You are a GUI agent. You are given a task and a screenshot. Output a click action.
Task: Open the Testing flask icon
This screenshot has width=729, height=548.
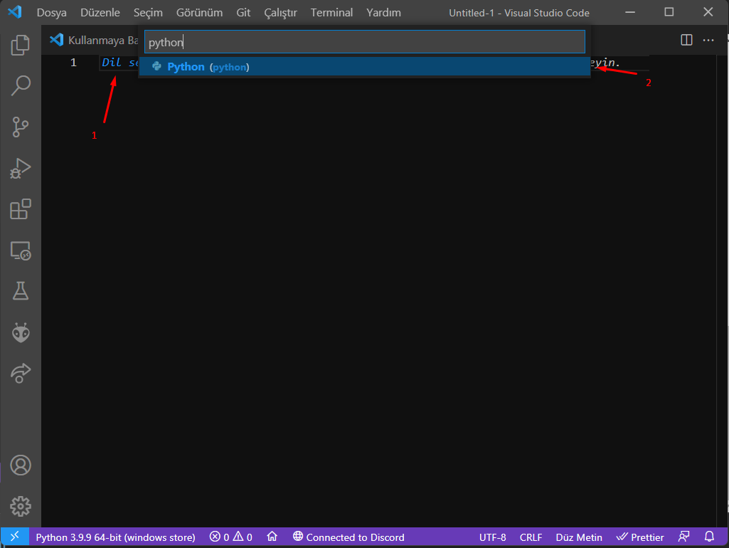21,291
